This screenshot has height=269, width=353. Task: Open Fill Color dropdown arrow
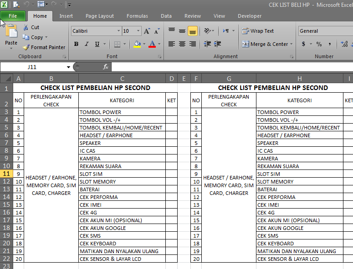tap(144, 44)
